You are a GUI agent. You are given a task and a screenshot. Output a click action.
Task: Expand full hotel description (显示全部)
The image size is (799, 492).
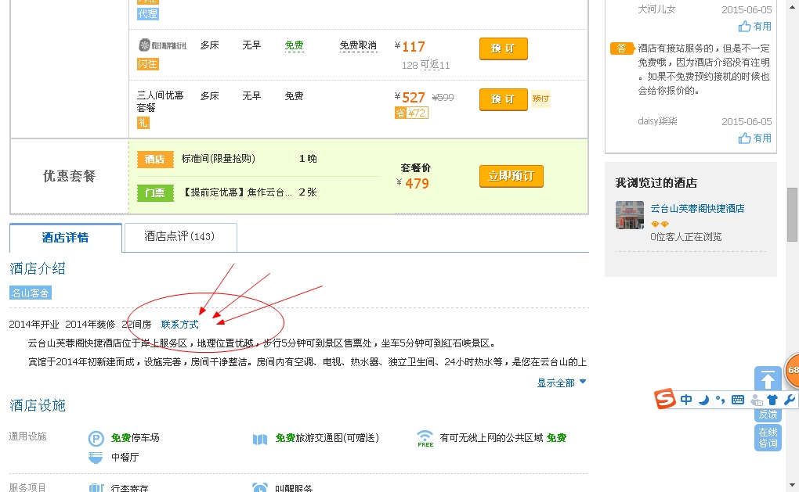(561, 382)
